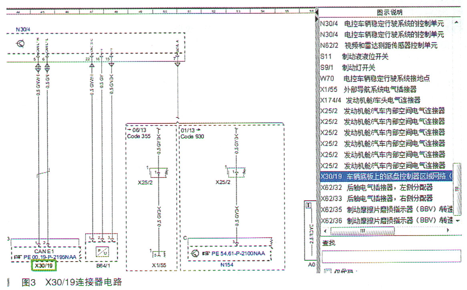Select the N154 component label
The image size is (467, 290).
click(x=226, y=265)
